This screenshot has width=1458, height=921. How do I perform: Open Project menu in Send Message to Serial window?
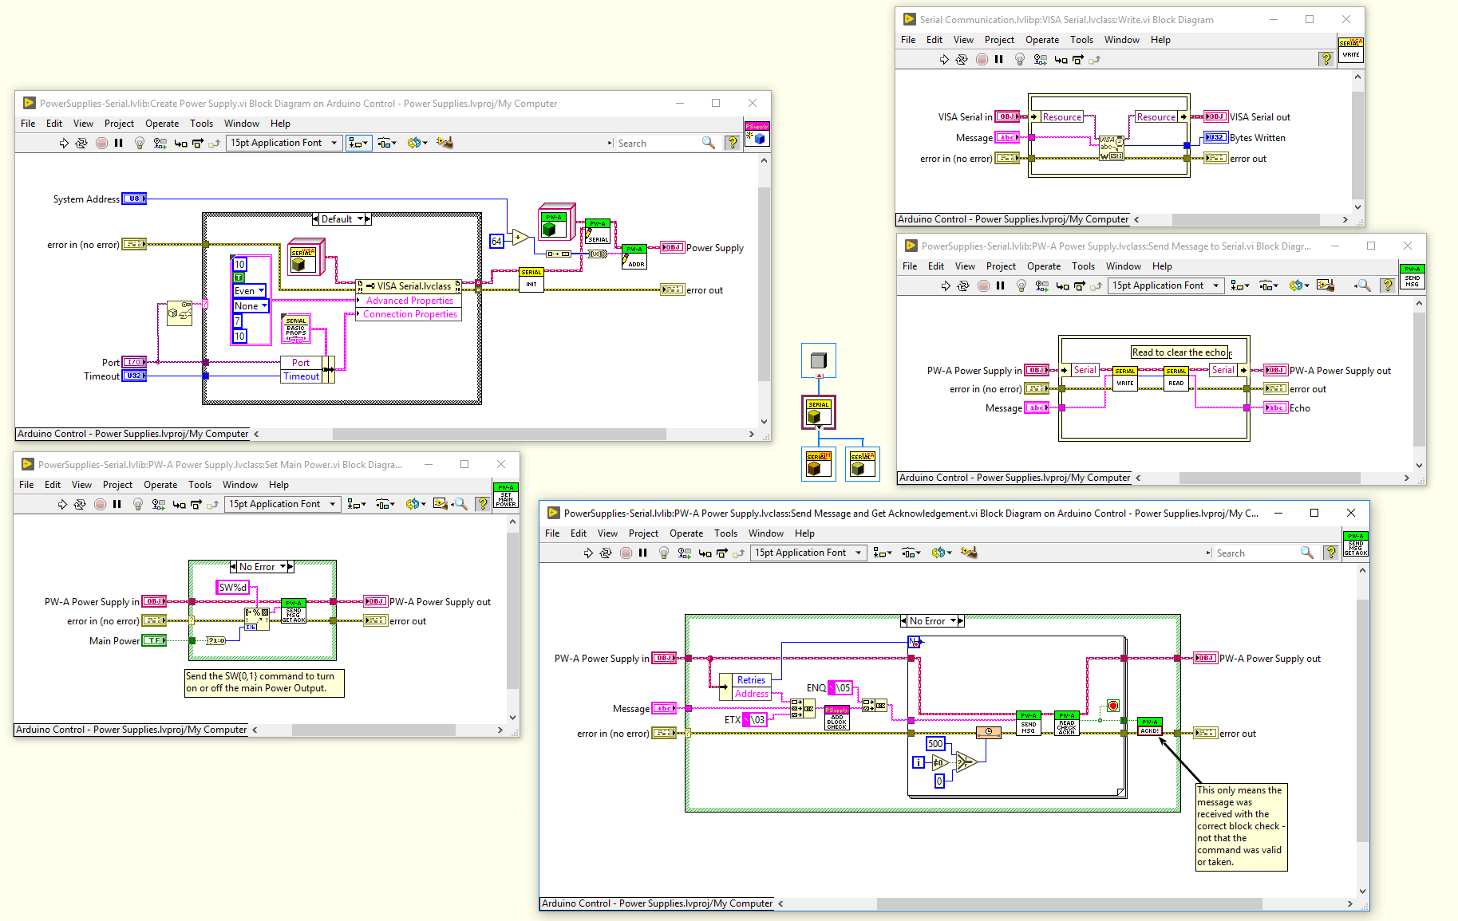click(1001, 266)
